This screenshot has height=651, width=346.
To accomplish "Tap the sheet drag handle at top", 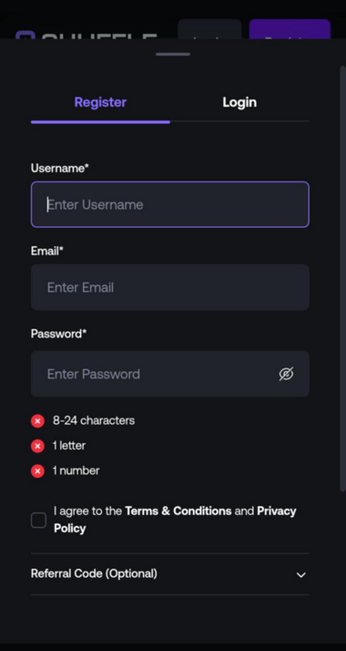I will tap(173, 54).
